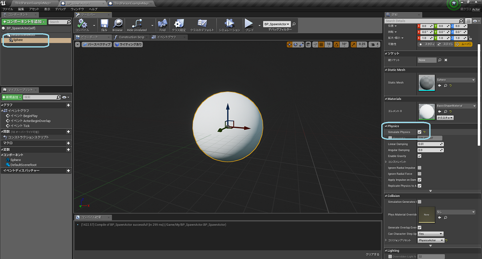Open the ウィンドウ menu

tap(77, 9)
